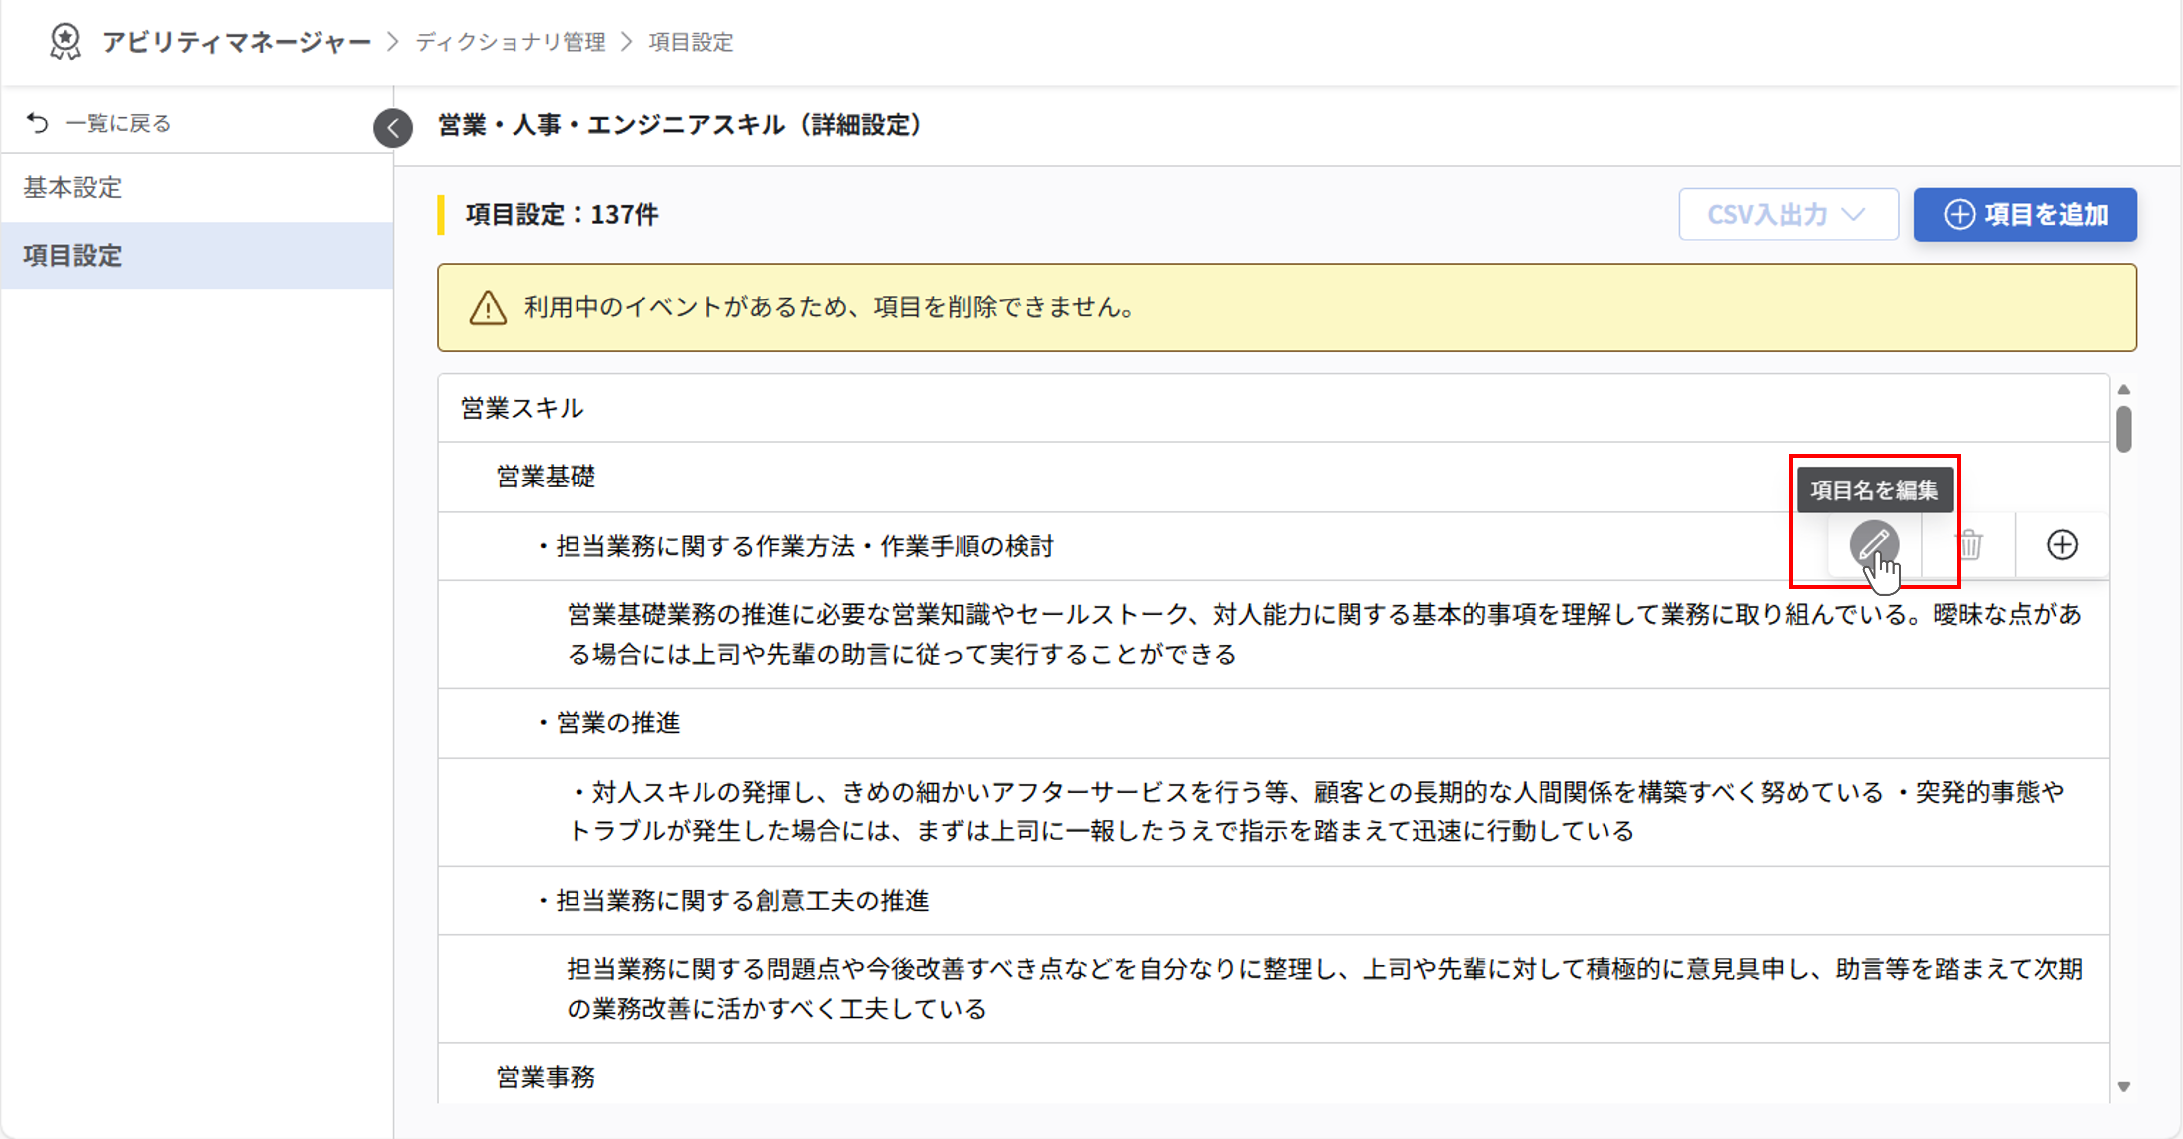
Task: Delete the item using the trash icon
Action: pos(1973,544)
